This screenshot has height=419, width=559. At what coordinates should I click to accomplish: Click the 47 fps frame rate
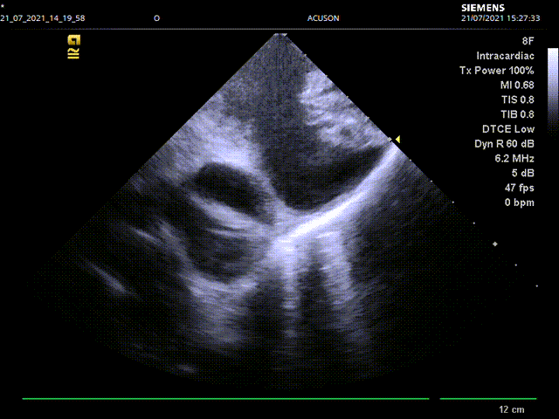pyautogui.click(x=519, y=188)
